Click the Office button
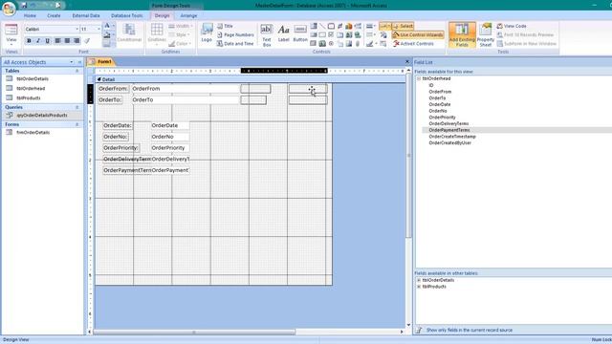Viewport: 612px width, 344px height. tap(9, 9)
